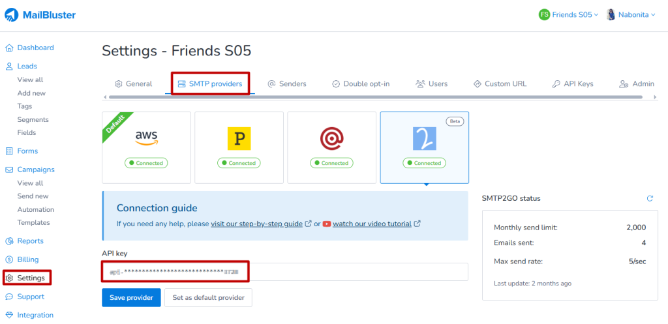Click the MailBluster logo

point(40,16)
